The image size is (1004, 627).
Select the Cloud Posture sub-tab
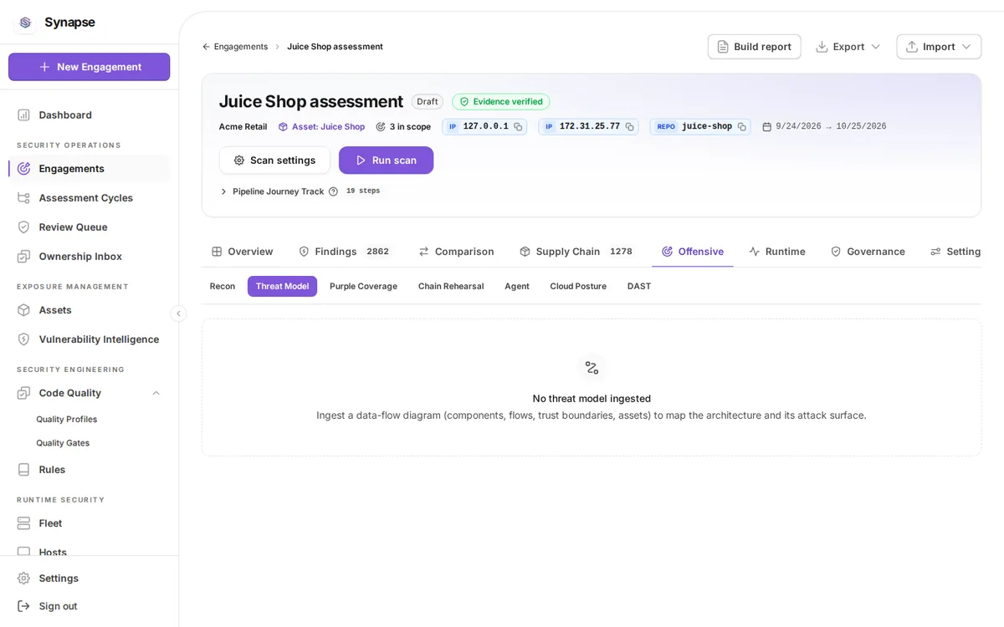578,287
